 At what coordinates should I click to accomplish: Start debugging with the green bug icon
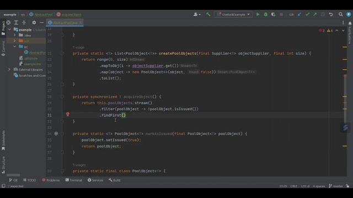tap(266, 14)
